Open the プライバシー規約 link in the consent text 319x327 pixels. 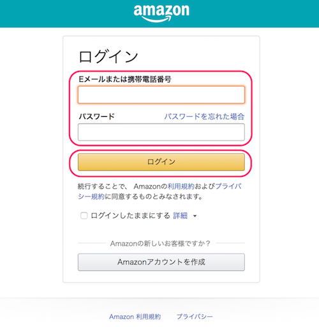click(x=159, y=192)
